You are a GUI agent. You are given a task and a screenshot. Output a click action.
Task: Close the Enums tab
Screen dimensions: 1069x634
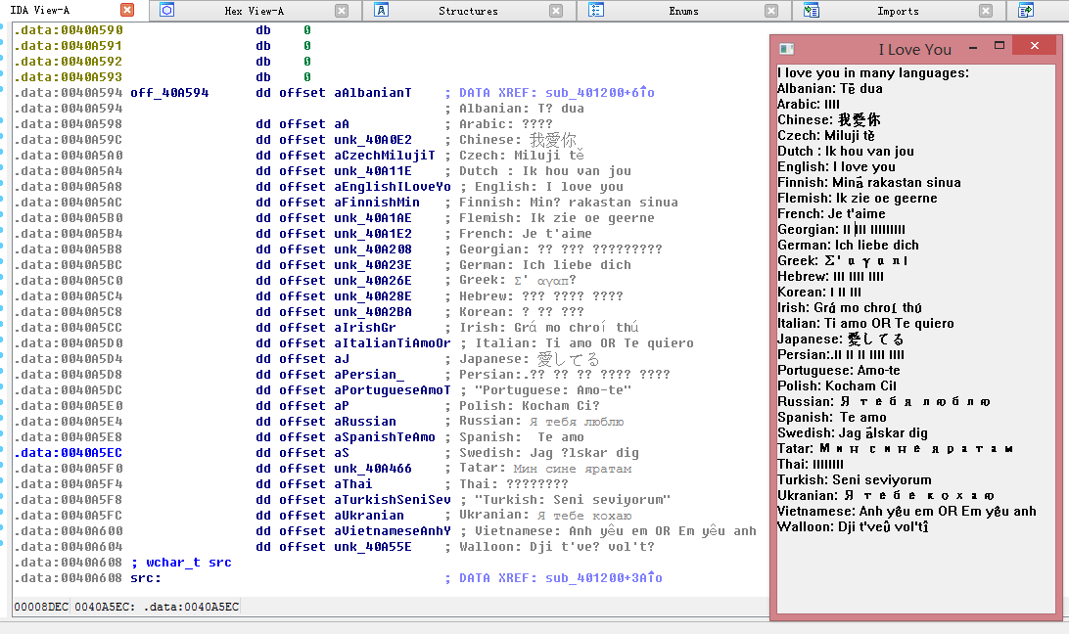[x=771, y=11]
